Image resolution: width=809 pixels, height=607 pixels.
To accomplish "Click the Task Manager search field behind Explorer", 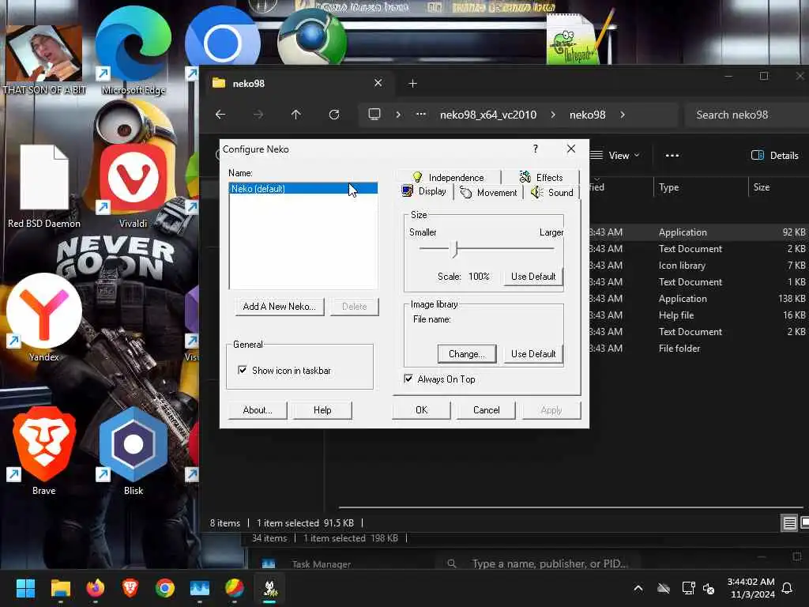I will tap(539, 564).
